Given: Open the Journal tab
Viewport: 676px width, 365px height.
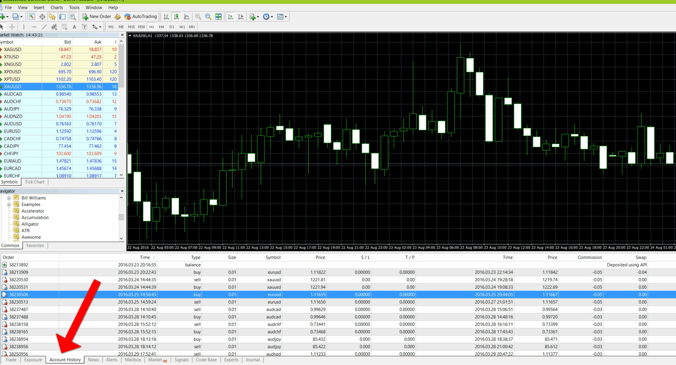Looking at the screenshot, I should [253, 359].
